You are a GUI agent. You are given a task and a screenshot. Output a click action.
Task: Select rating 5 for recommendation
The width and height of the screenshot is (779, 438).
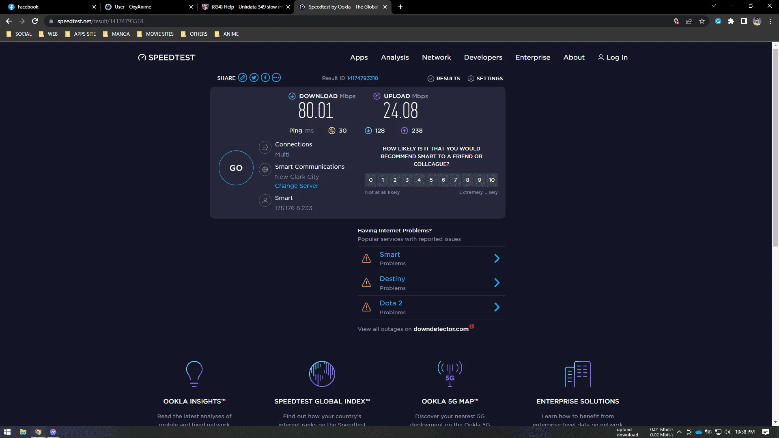tap(431, 180)
